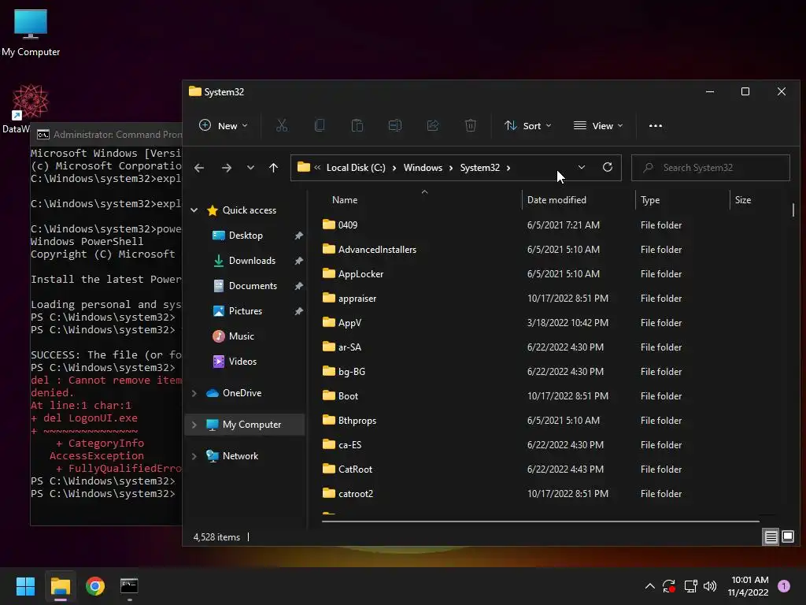The width and height of the screenshot is (806, 605).
Task: Click the Cut scissors icon in toolbar
Action: [282, 125]
